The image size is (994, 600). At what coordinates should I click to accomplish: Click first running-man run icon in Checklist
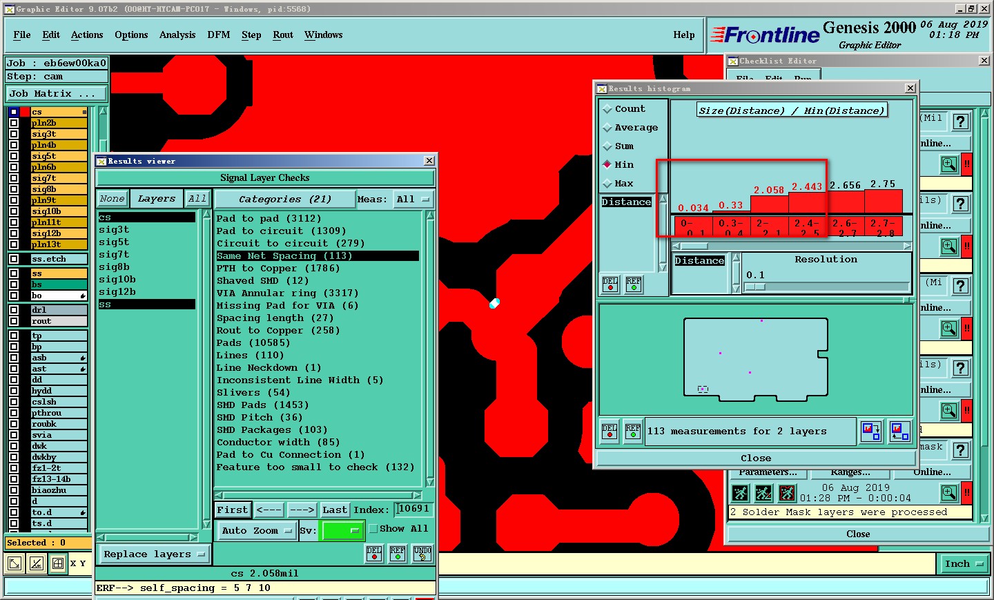point(740,493)
